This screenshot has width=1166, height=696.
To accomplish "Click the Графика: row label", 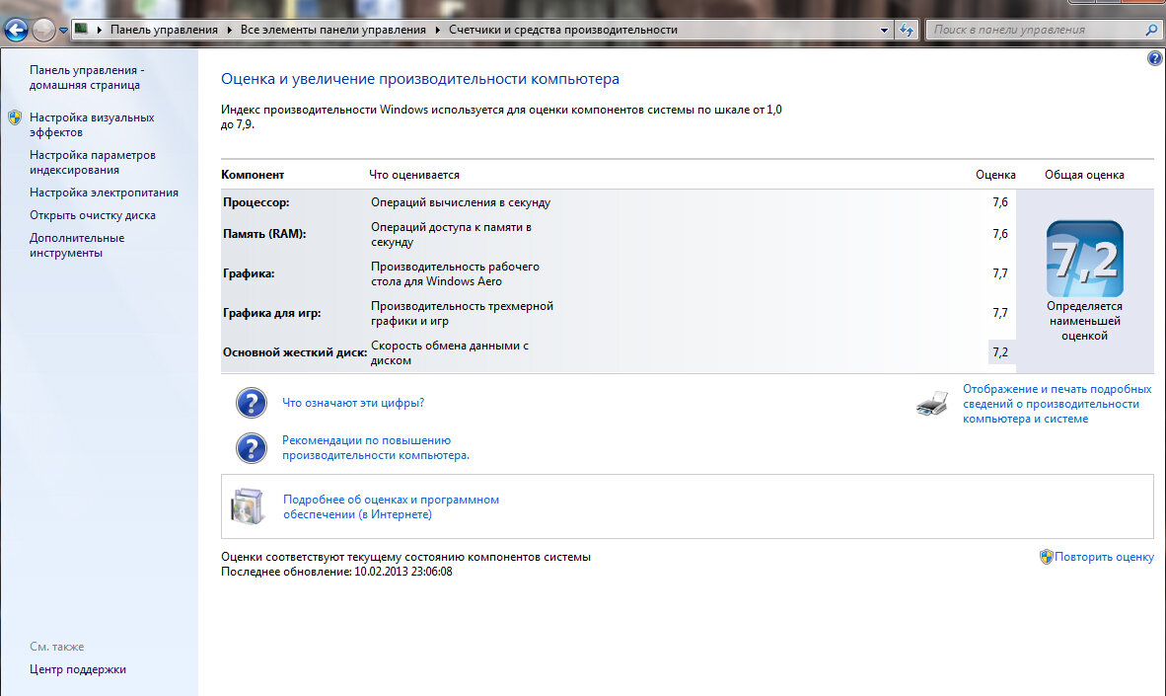I will (249, 273).
